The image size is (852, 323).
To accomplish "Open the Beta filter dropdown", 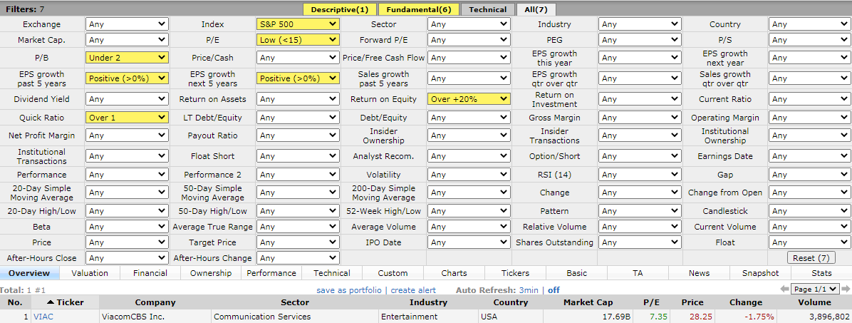I will [x=127, y=227].
